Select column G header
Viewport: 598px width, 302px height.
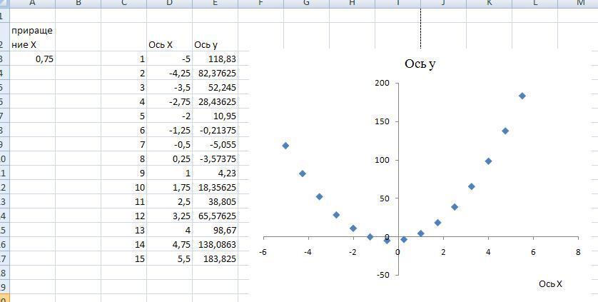click(307, 3)
